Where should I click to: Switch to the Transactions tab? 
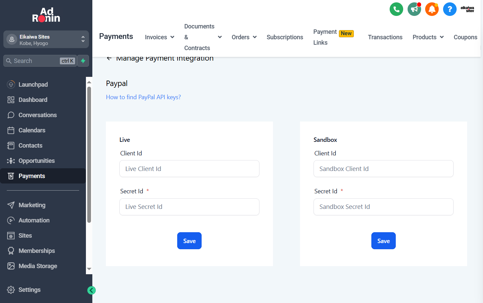pyautogui.click(x=385, y=37)
